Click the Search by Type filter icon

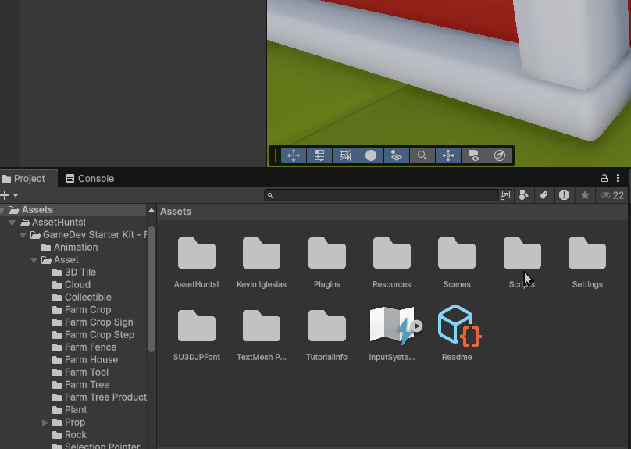point(524,195)
